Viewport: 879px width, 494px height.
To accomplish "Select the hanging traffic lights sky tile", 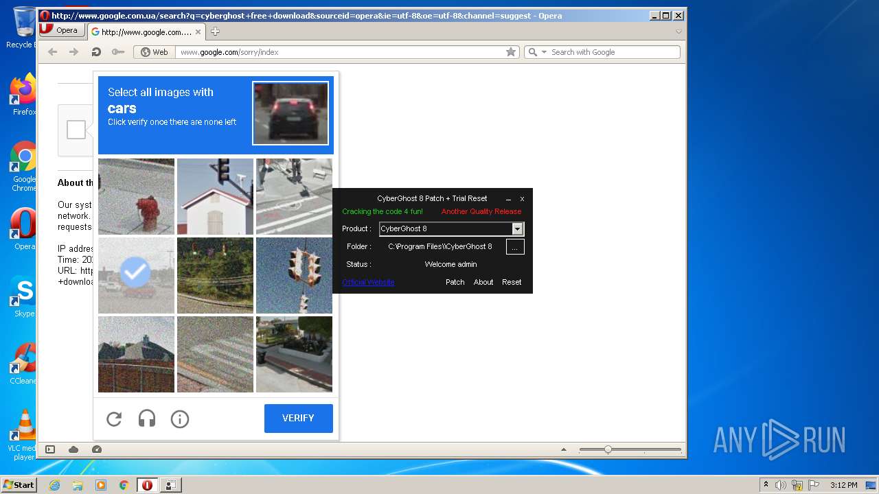I will pyautogui.click(x=294, y=275).
